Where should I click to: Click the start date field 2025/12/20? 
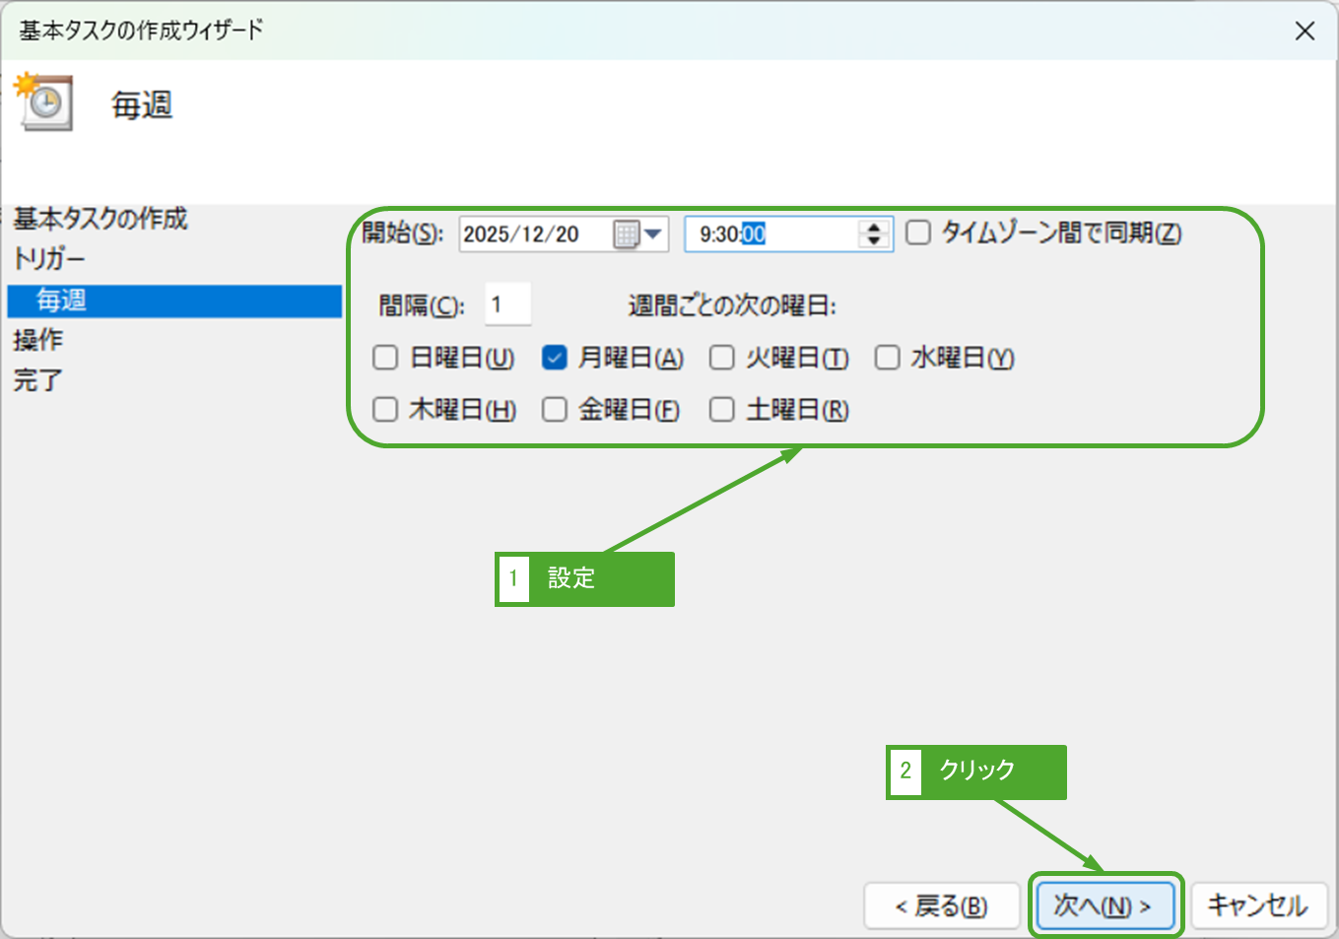tap(532, 235)
